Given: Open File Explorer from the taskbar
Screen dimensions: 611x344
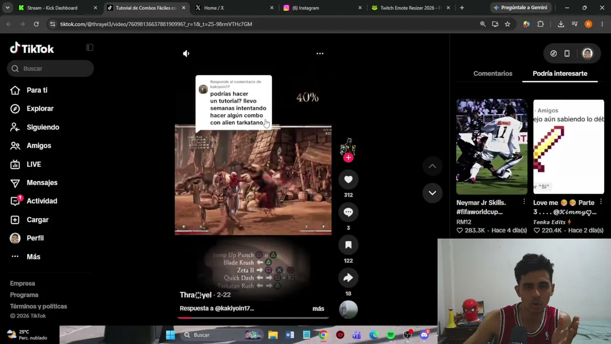Looking at the screenshot, I should pyautogui.click(x=273, y=335).
